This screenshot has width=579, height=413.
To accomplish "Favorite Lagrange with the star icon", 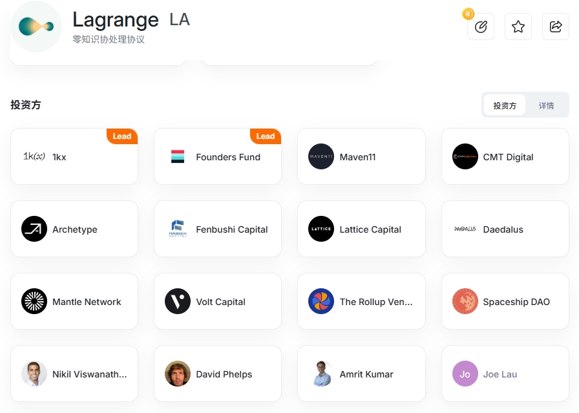I will (518, 26).
